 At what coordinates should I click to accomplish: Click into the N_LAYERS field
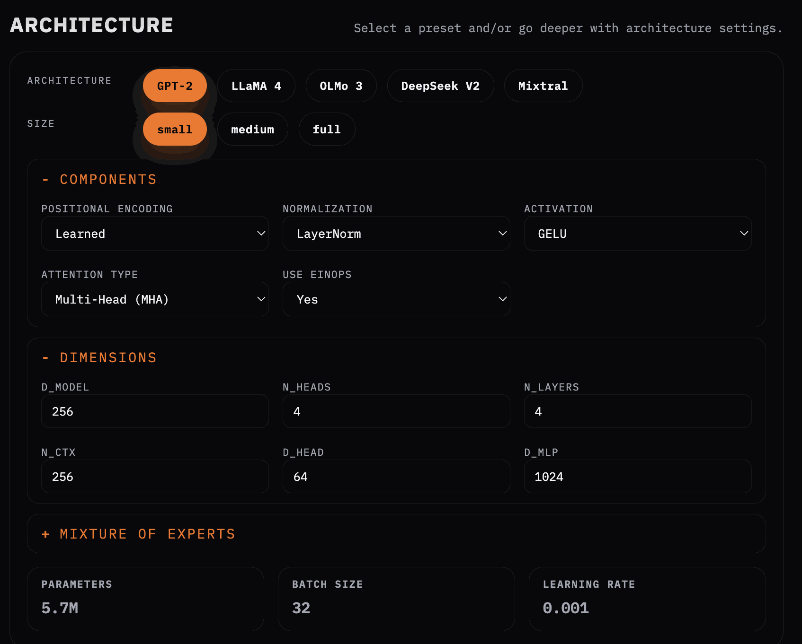[x=637, y=411]
